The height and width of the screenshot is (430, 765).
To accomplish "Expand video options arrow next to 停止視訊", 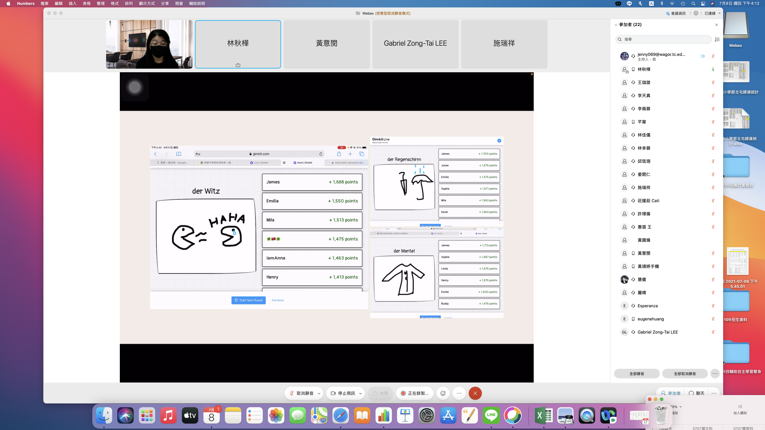I will 360,393.
